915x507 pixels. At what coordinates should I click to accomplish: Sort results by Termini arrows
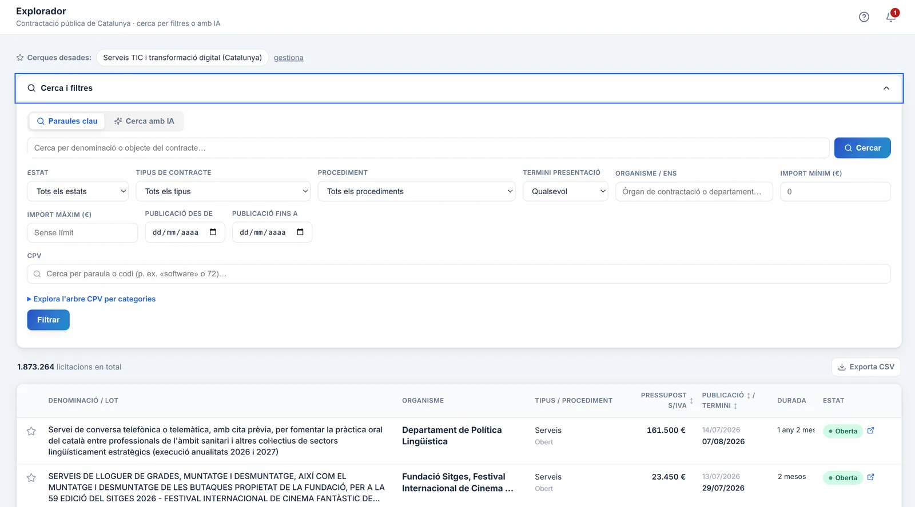pyautogui.click(x=735, y=406)
